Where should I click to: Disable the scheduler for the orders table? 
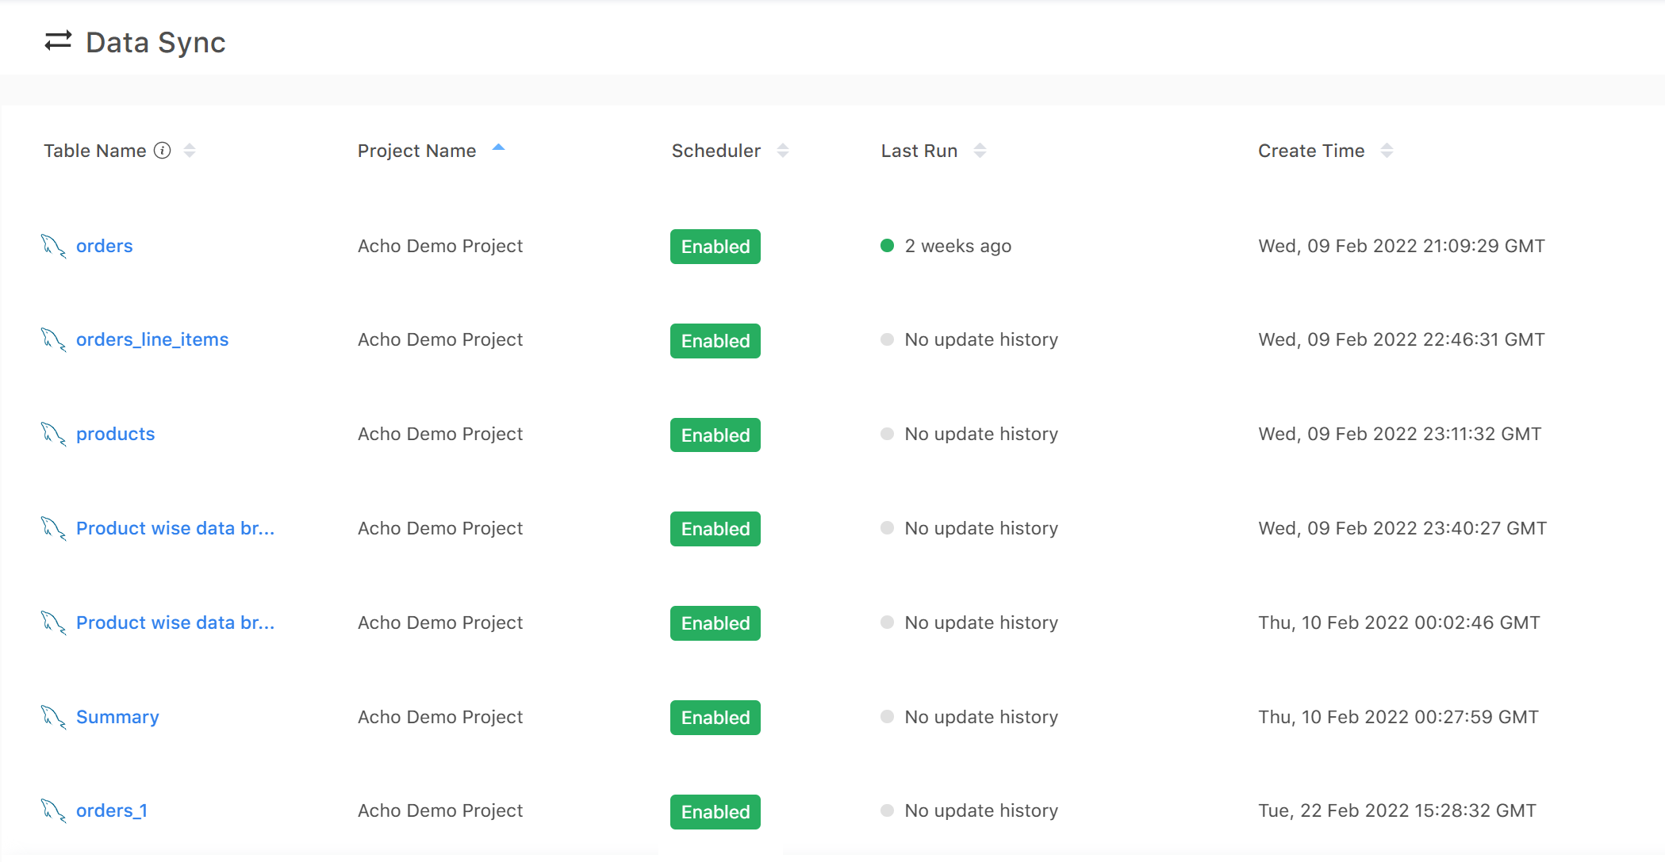[714, 246]
